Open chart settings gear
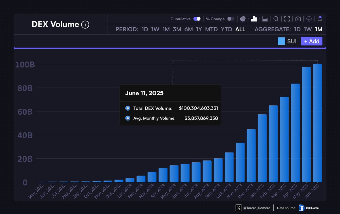This screenshot has width=340, height=214. (x=309, y=19)
